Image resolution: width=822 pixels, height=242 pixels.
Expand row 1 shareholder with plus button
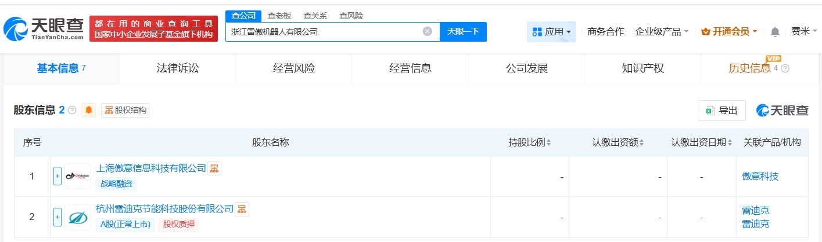pos(58,176)
